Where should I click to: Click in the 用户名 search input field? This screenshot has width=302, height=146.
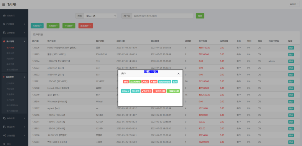tap(162, 16)
